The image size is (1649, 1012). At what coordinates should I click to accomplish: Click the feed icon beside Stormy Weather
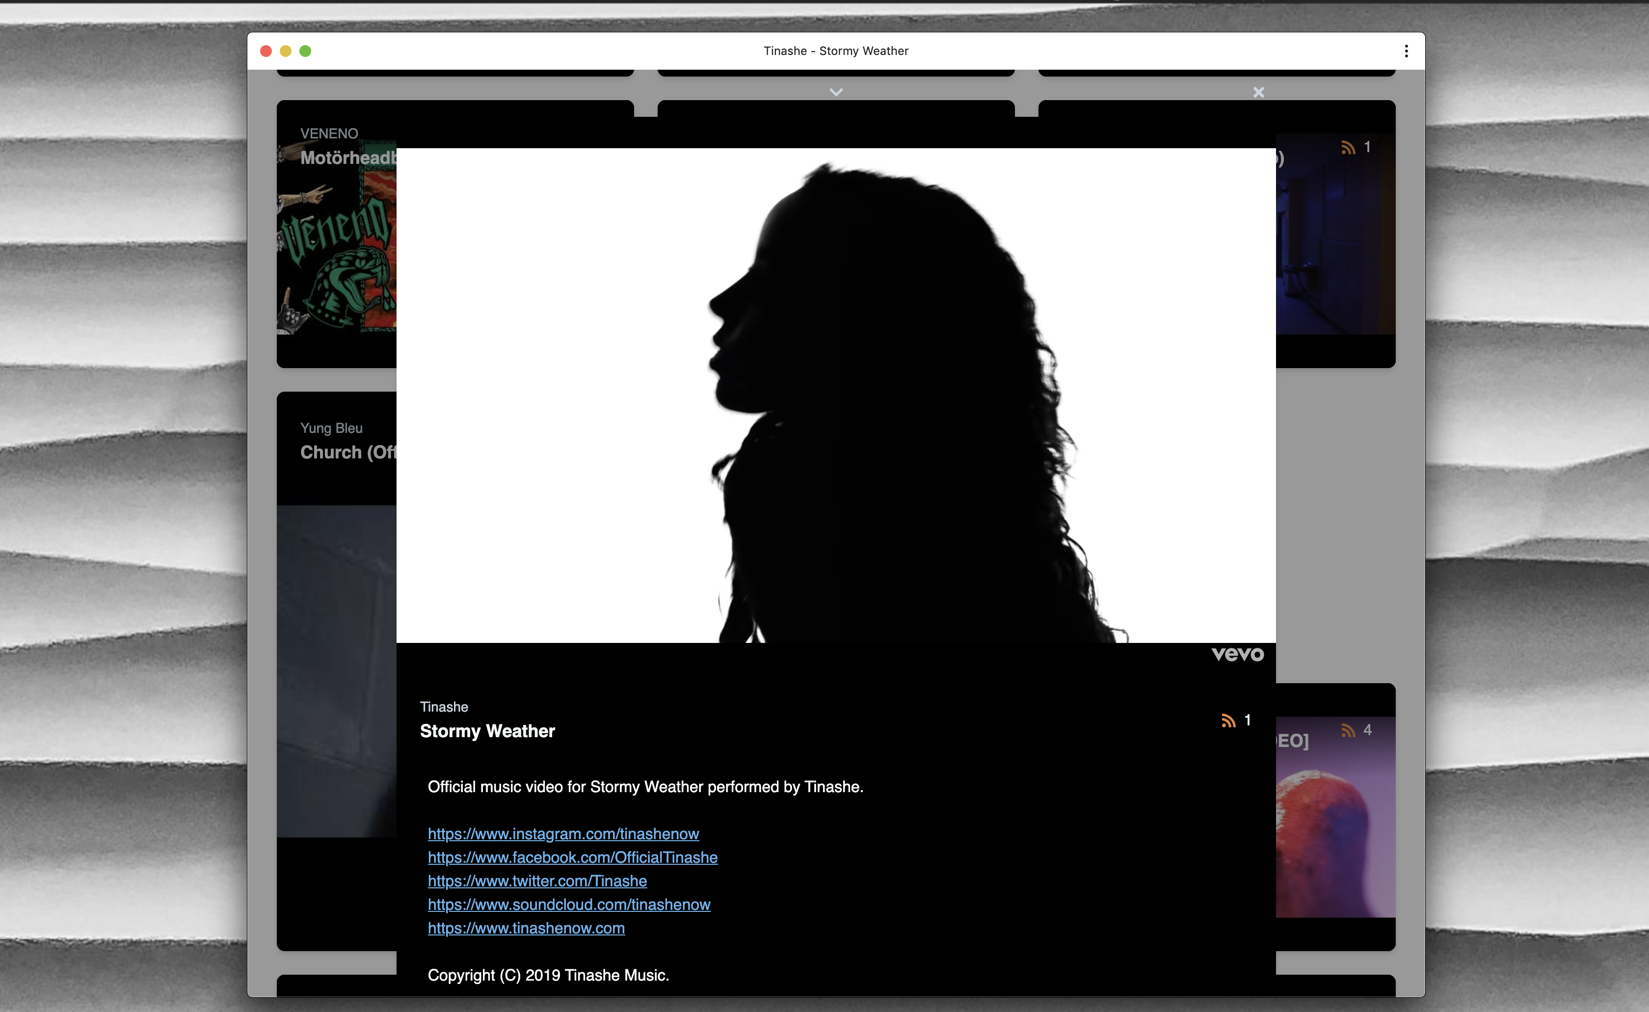pos(1228,720)
